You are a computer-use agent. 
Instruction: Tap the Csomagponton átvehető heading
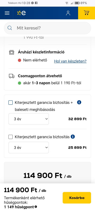(40, 76)
